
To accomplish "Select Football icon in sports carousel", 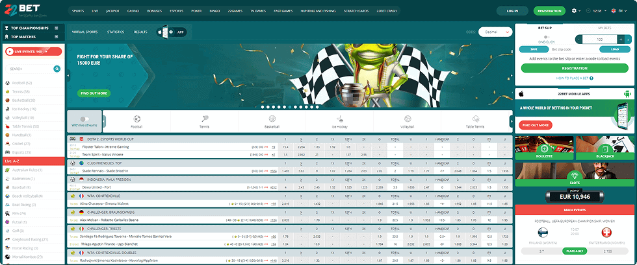I will point(137,119).
